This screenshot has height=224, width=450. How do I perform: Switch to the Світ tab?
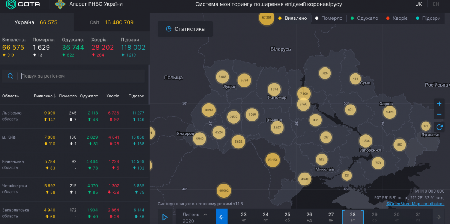coord(111,22)
